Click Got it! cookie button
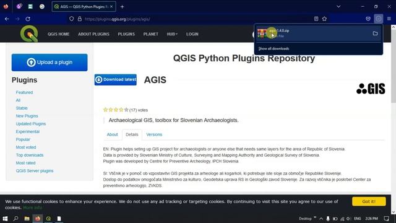Image resolution: width=396 pixels, height=223 pixels. tap(369, 201)
